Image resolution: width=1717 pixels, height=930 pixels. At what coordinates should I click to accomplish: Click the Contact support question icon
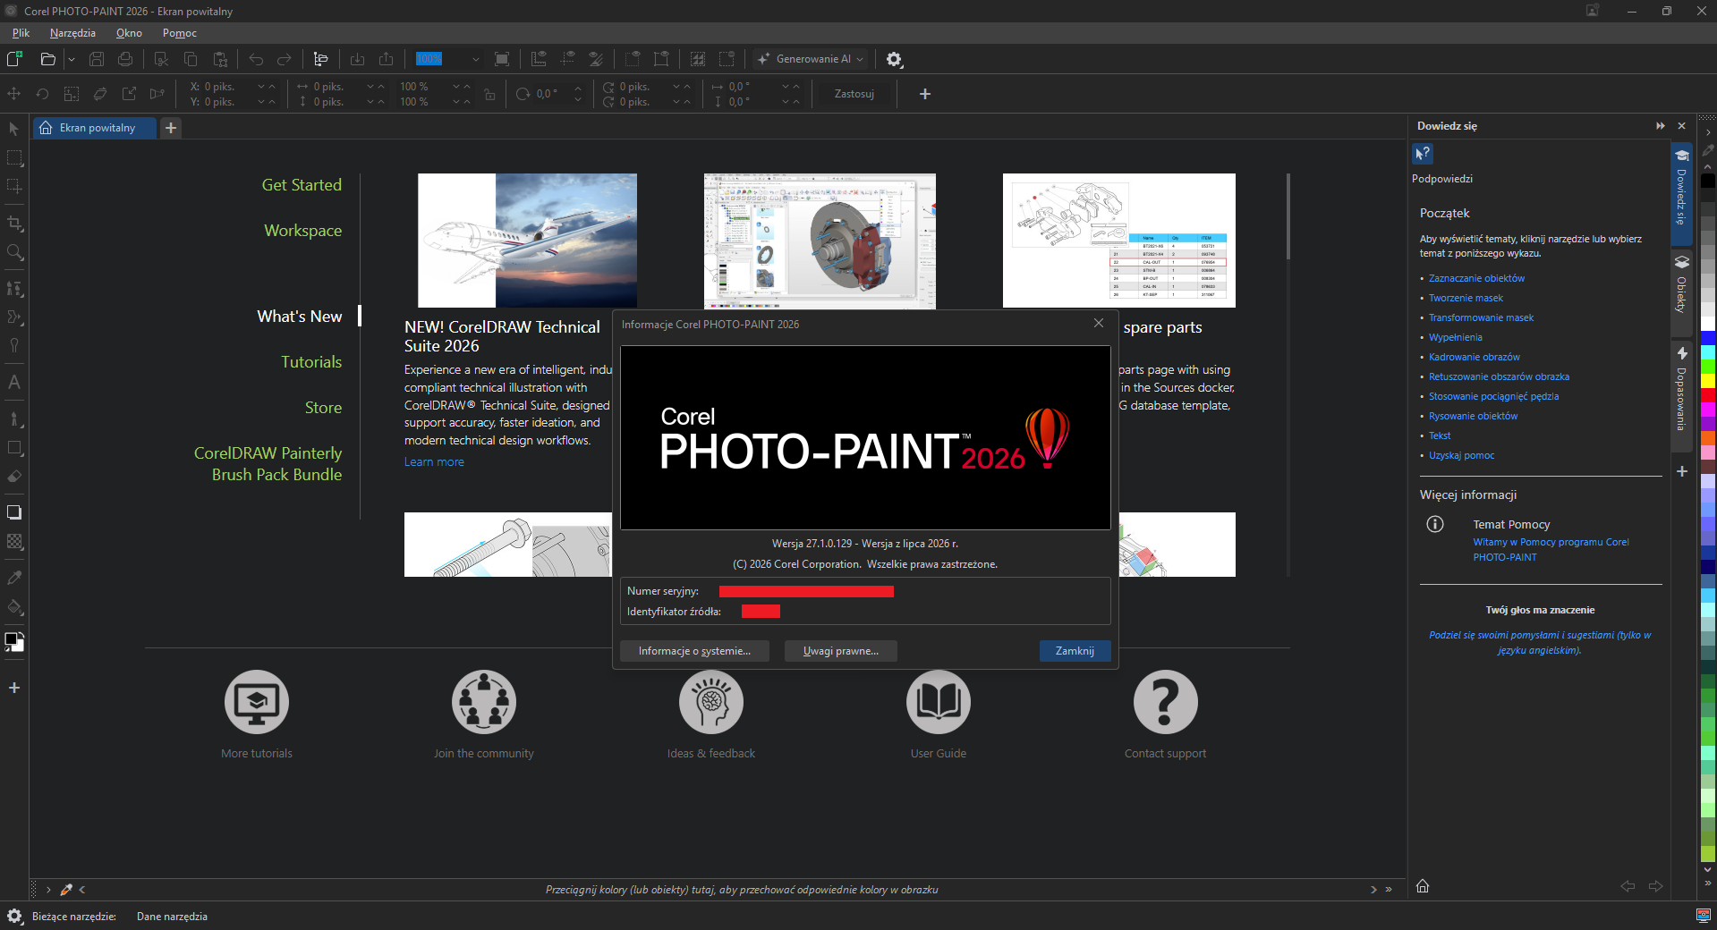coord(1166,702)
